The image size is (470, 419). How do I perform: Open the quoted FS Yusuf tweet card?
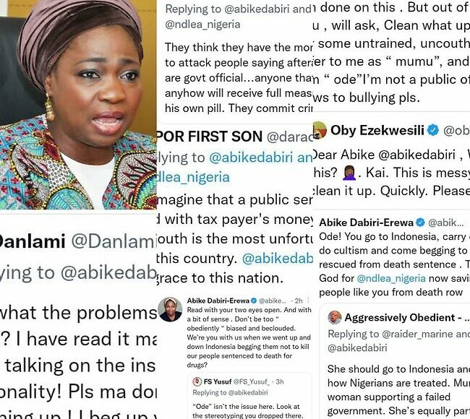click(x=249, y=396)
